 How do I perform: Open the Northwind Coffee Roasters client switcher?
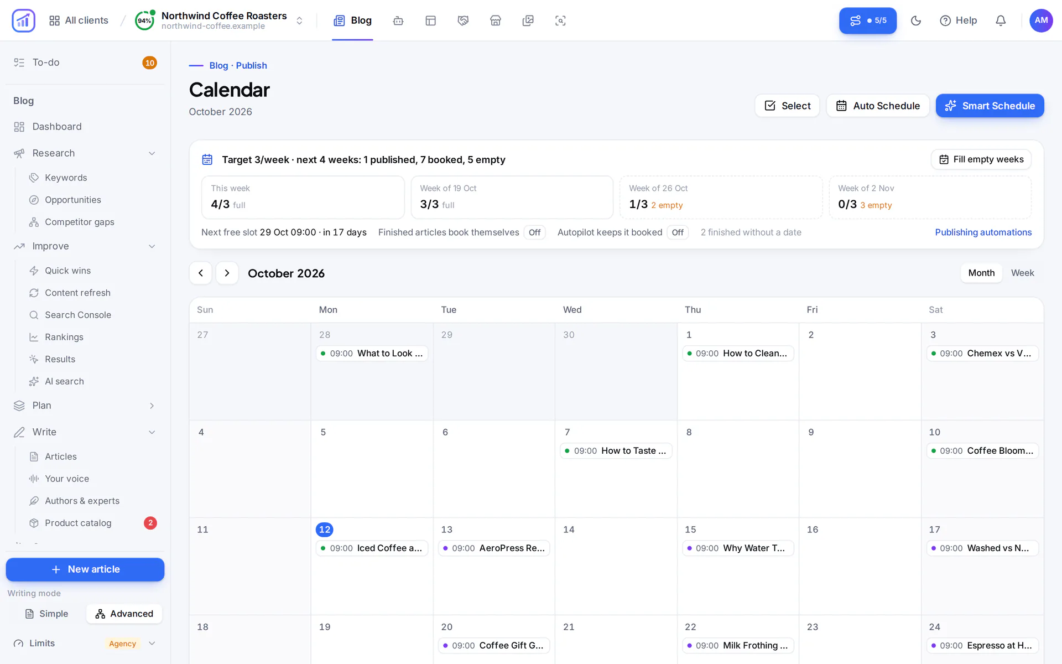click(220, 20)
